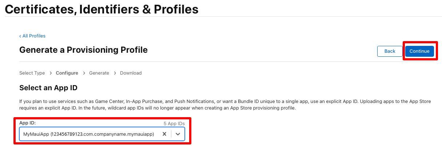
Task: Proceed with the Continue button
Action: (419, 51)
